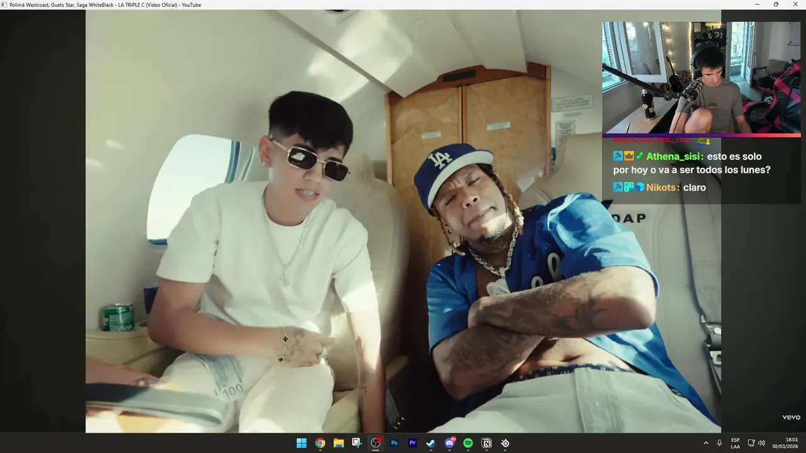Open network settings from the tray
The image size is (806, 453).
[751, 443]
